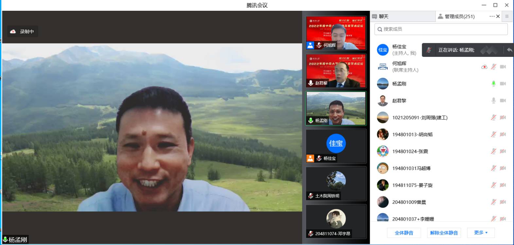Click the return arrow on the speaking bar
Screen dimensions: 514x245
[509, 50]
